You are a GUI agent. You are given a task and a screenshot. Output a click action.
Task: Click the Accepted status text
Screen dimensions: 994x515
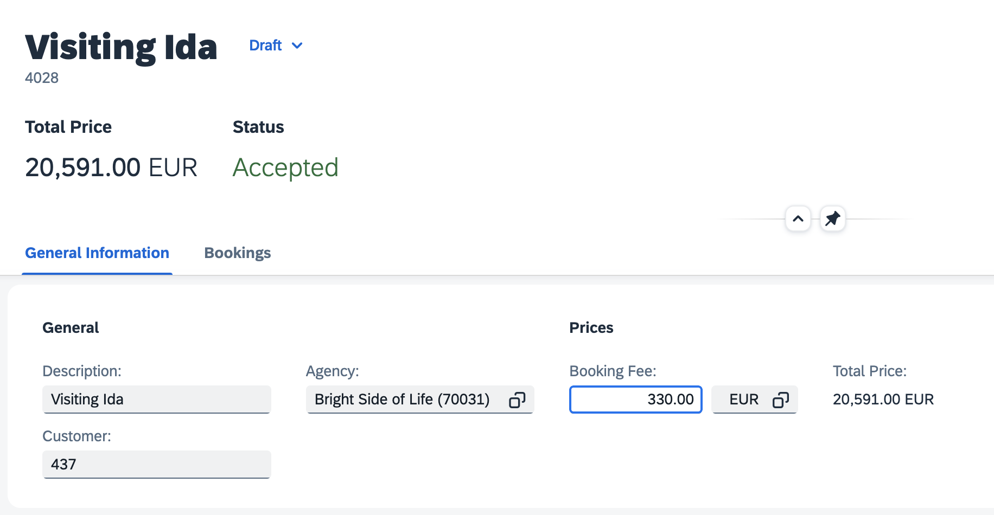[285, 168]
